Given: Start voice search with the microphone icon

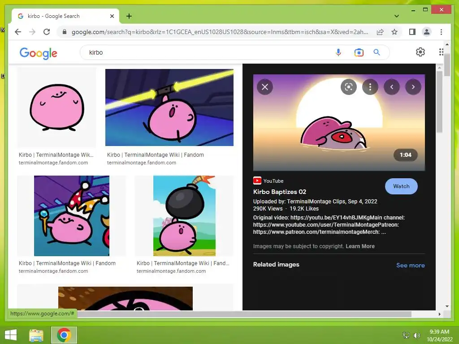Looking at the screenshot, I should (x=338, y=52).
